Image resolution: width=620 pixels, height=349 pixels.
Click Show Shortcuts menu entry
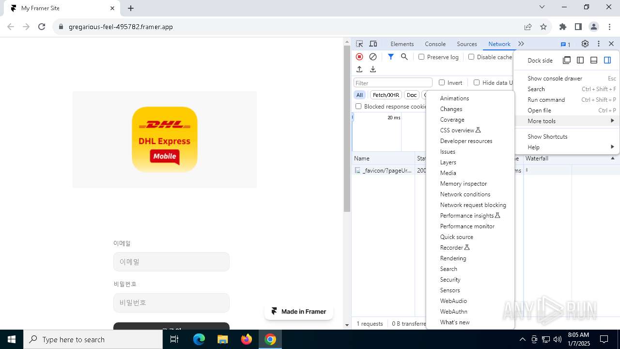tap(567, 136)
